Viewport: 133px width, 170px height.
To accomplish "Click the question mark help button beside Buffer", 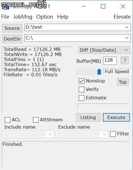I will (125, 61).
